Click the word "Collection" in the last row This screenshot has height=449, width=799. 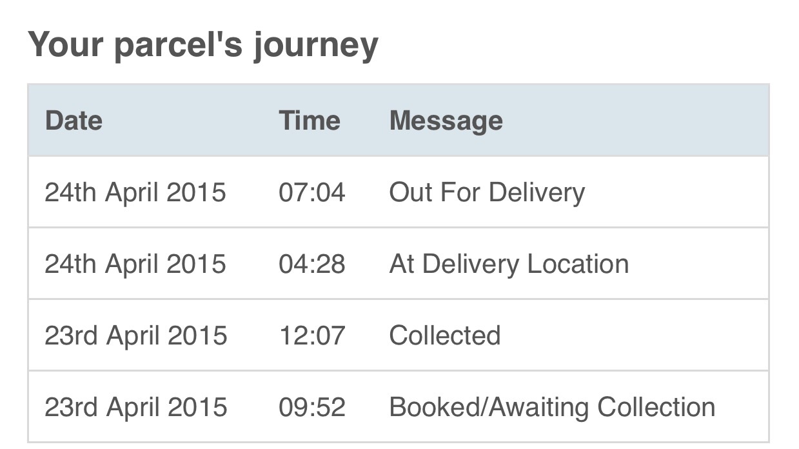tap(656, 407)
